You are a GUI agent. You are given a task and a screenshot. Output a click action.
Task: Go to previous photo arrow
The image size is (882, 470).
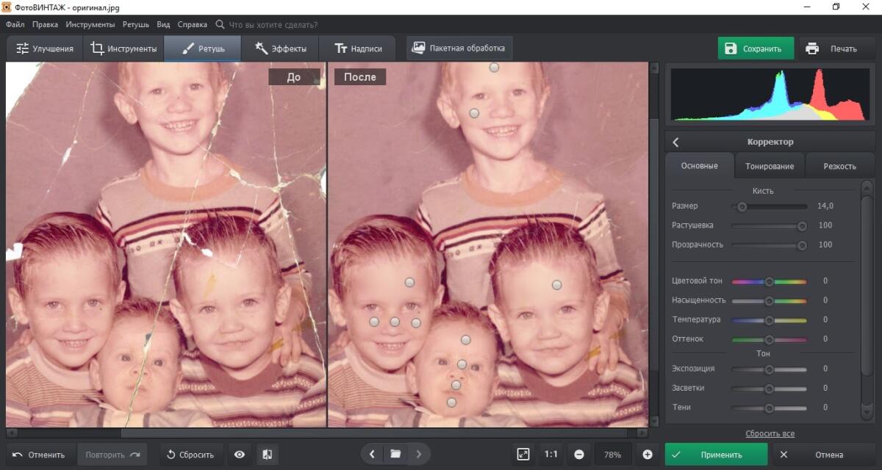click(372, 455)
